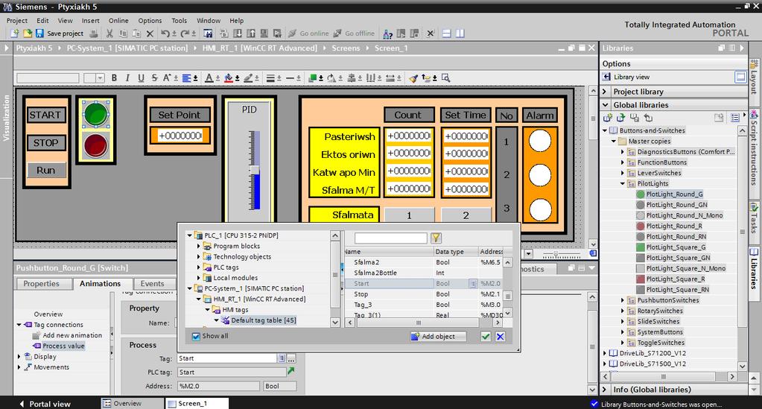Click the Library view icon

pos(606,77)
